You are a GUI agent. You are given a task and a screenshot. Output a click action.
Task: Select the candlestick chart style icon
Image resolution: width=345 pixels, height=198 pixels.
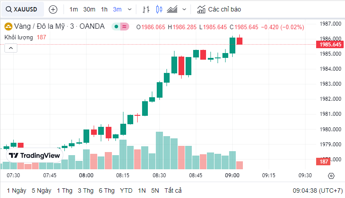click(159, 9)
